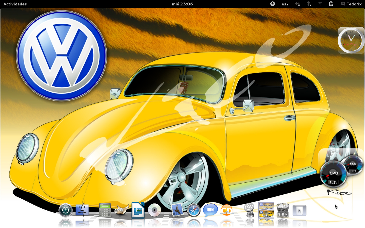Screen dimensions: 365x228
Task: Open the blue video chat application
Action: (x=210, y=210)
